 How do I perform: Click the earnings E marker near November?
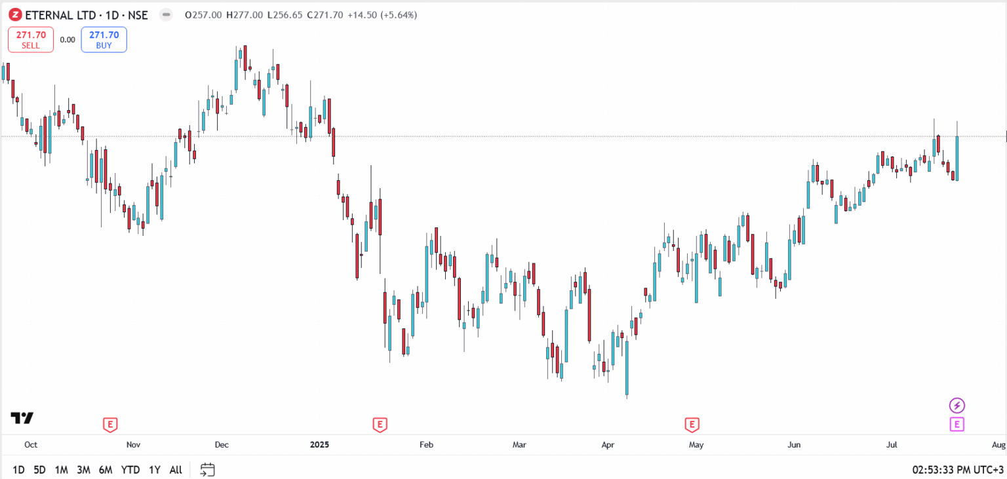point(109,425)
